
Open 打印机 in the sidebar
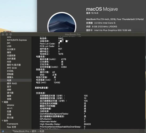[10, 71]
